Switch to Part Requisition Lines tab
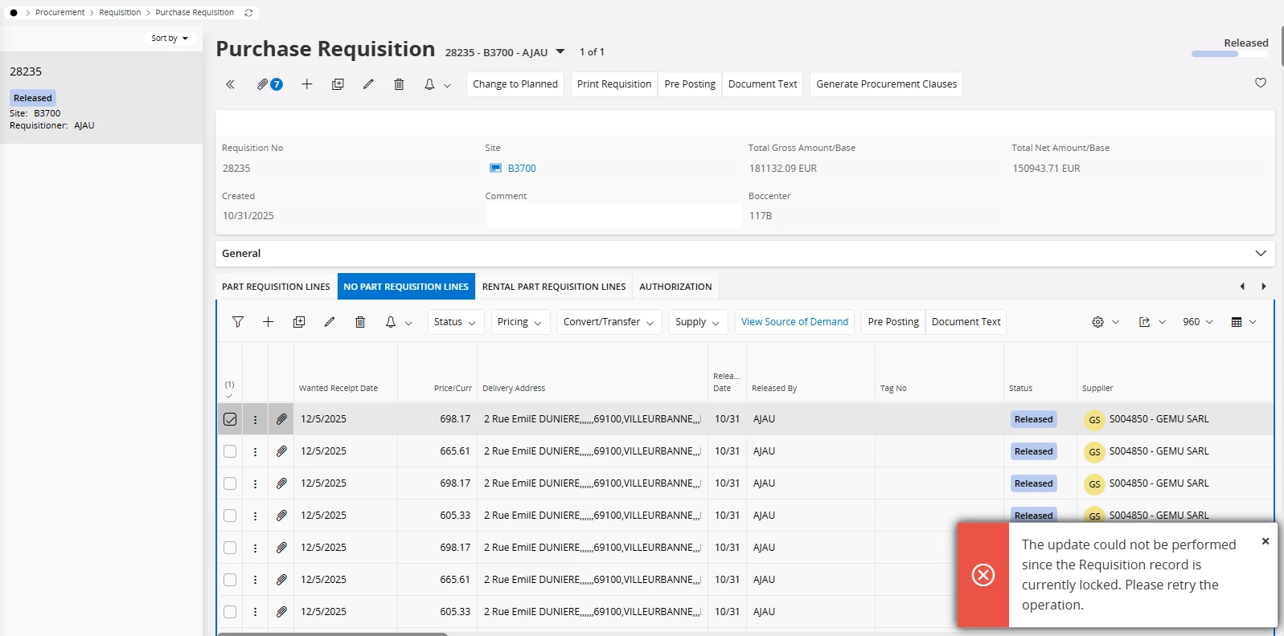This screenshot has width=1284, height=636. pos(276,287)
